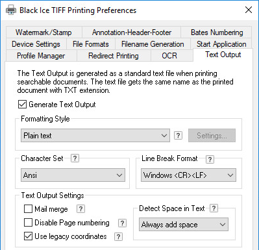Uncheck Generate Text Output checkbox
Viewport: 259px width, 250px height.
(22, 105)
